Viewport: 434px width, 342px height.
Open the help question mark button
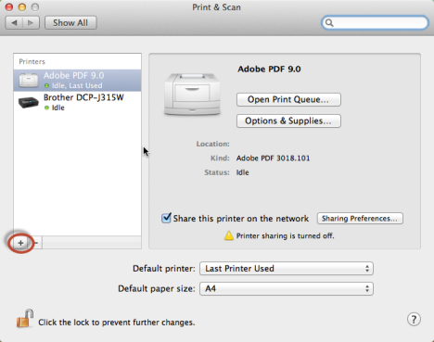tap(414, 319)
